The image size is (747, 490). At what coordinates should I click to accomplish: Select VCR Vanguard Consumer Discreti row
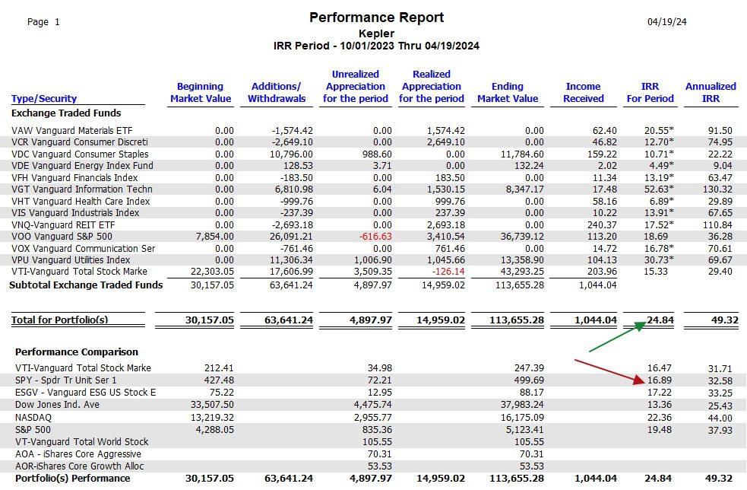coord(374,142)
